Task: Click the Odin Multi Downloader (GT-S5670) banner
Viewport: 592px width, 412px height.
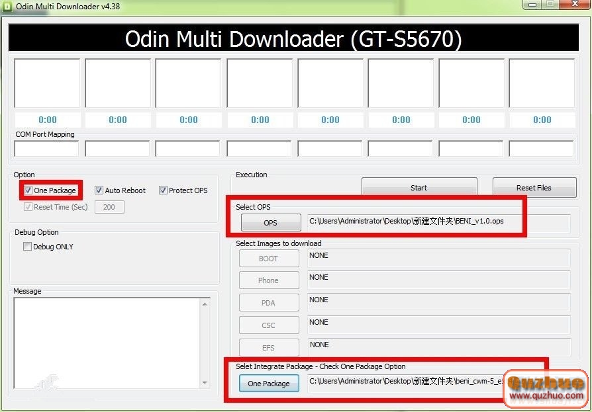Action: 293,38
